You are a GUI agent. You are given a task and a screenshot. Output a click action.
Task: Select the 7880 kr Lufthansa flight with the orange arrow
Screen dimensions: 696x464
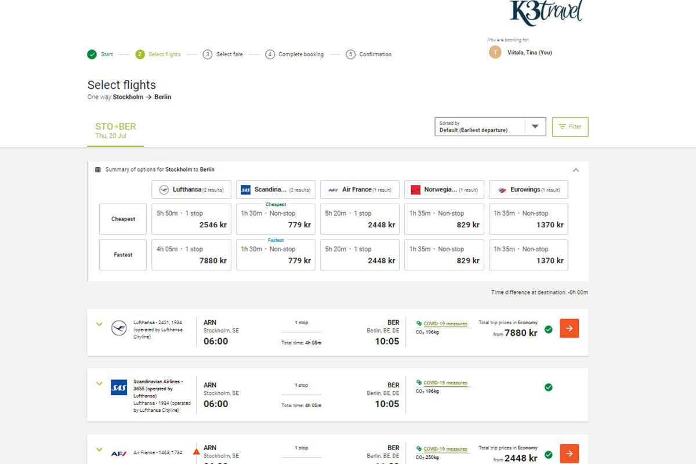[569, 328]
